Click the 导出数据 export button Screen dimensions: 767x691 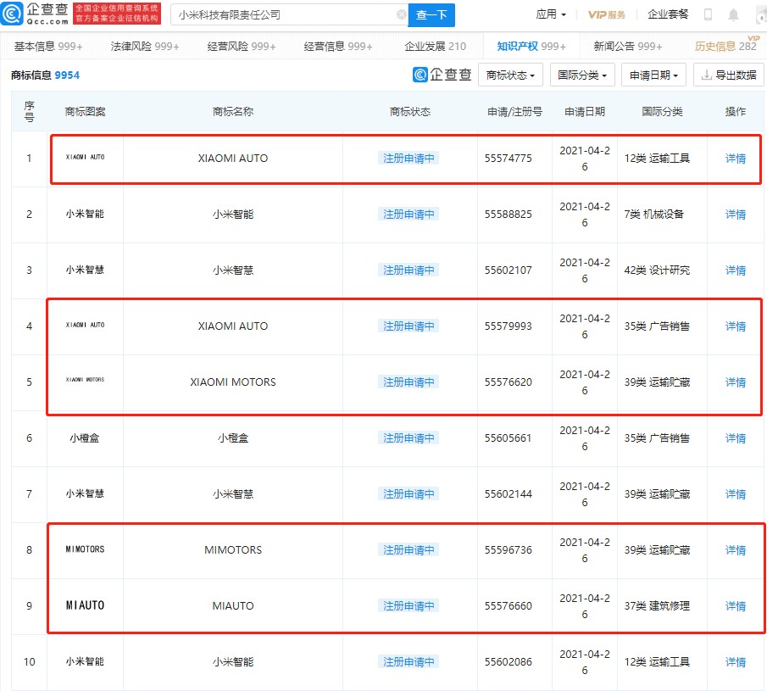728,75
